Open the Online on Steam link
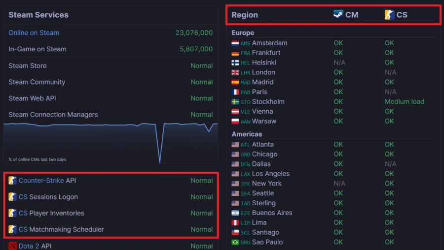 34,33
